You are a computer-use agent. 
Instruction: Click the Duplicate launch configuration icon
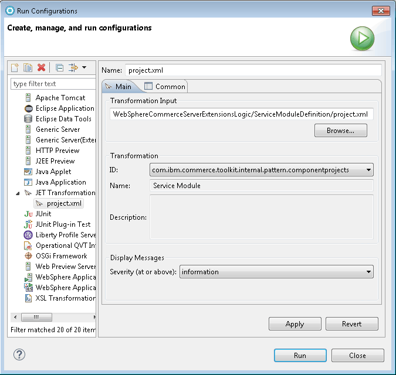pyautogui.click(x=28, y=67)
